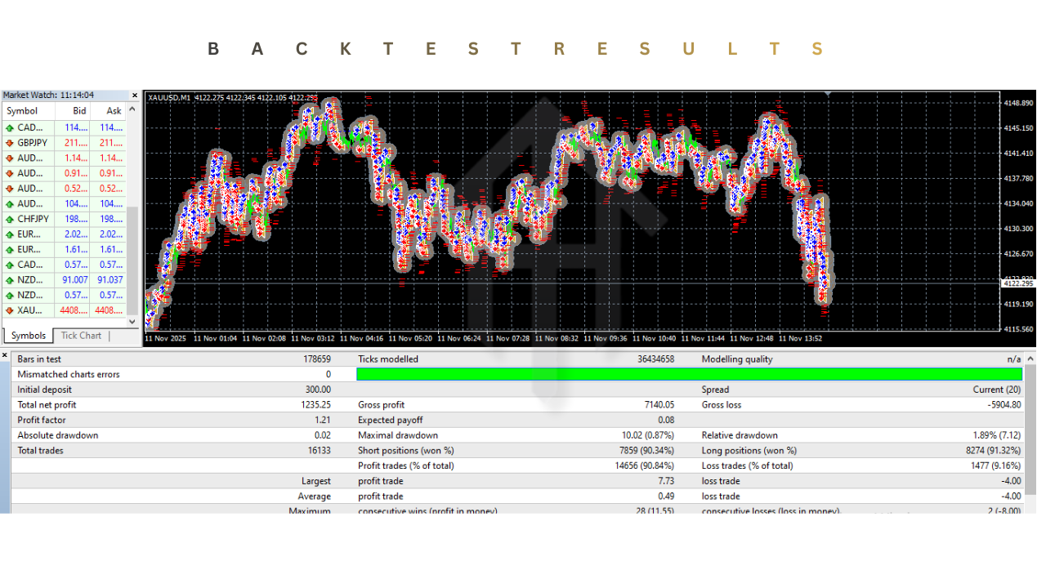Viewport: 1046px width, 588px height.
Task: Click the Symbol column header
Action: pyautogui.click(x=25, y=110)
